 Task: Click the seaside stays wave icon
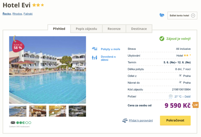point(94,49)
